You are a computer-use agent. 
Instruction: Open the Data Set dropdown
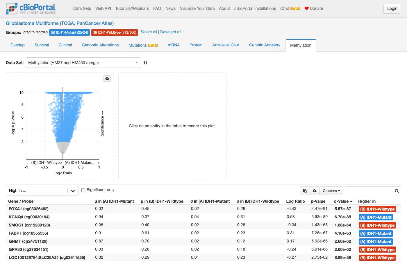(83, 63)
